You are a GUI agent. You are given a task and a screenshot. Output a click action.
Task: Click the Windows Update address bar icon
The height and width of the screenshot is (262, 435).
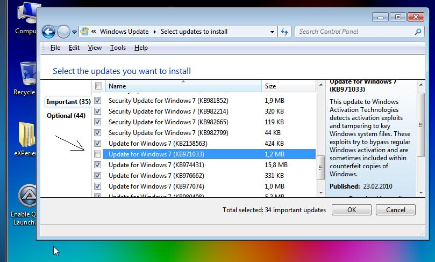[x=84, y=32]
